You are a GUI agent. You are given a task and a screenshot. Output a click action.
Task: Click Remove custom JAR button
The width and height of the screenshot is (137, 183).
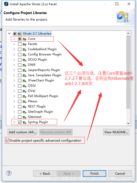pos(56,132)
